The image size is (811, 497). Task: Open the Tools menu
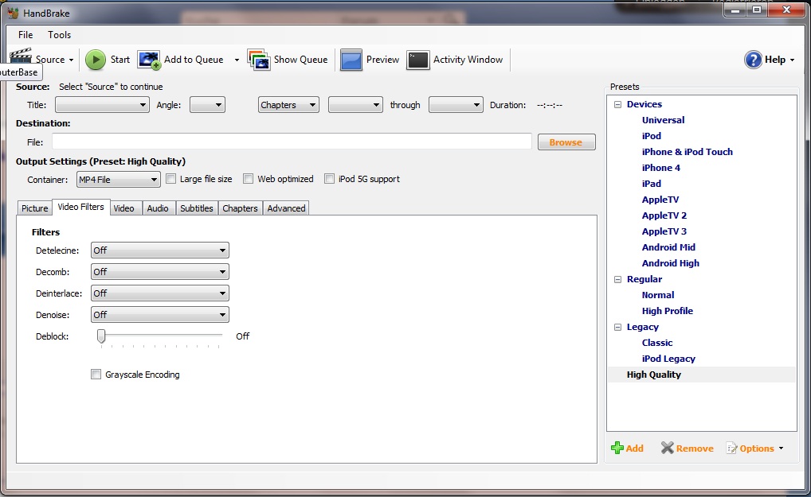point(60,34)
